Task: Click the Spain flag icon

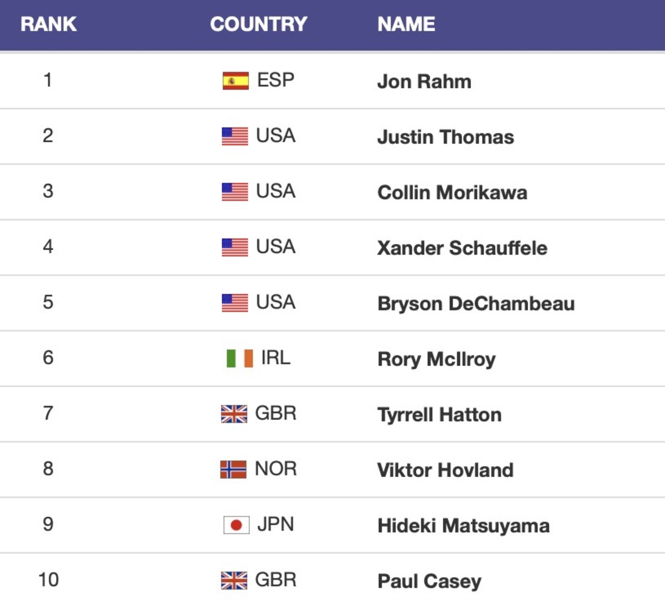Action: (x=236, y=81)
